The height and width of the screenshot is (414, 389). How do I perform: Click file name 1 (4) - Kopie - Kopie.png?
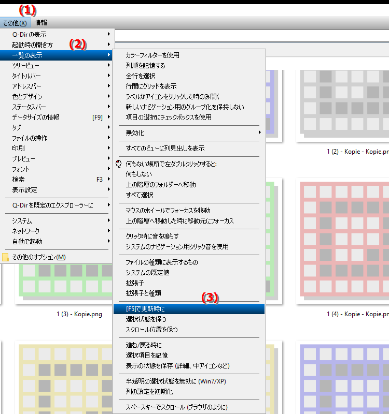click(x=358, y=314)
